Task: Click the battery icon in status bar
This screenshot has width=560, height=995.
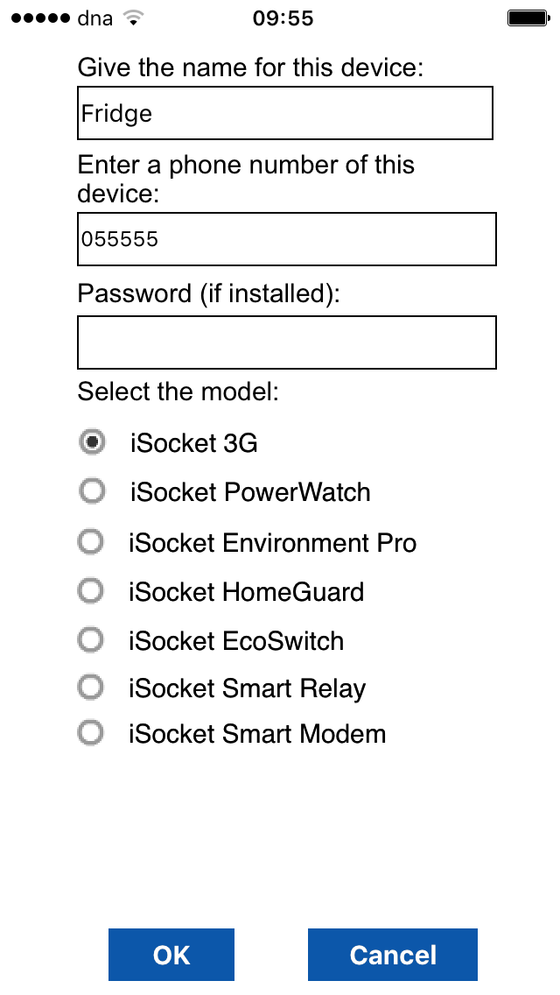Action: tap(528, 16)
